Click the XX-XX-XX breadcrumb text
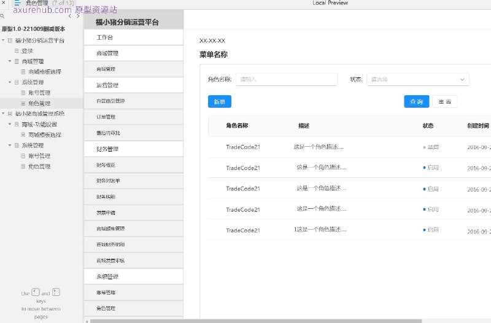The image size is (491, 323). click(x=212, y=41)
